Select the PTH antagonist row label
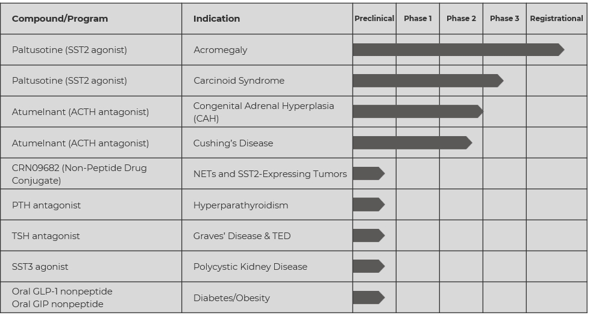 pos(46,205)
